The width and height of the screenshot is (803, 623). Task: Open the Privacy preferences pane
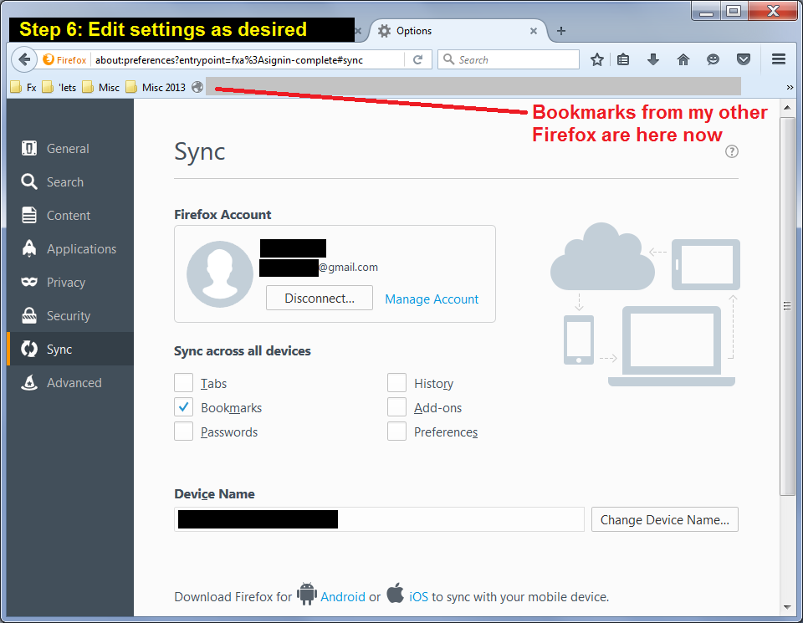[x=69, y=282]
